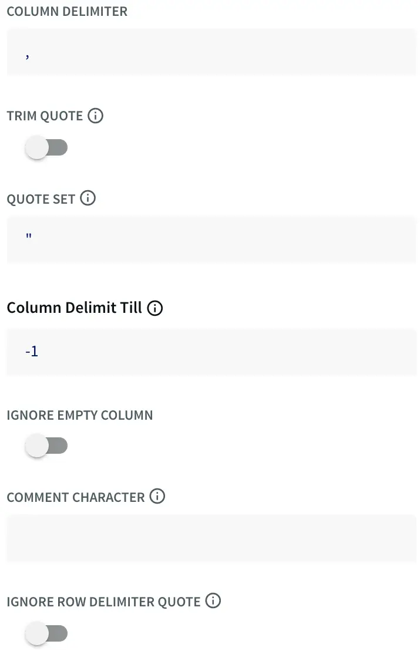Turn on the Ignore Empty Column switch
Screen dimensions: 420x668
click(46, 447)
